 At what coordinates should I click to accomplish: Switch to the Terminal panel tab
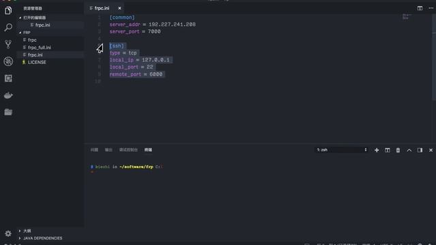[149, 150]
